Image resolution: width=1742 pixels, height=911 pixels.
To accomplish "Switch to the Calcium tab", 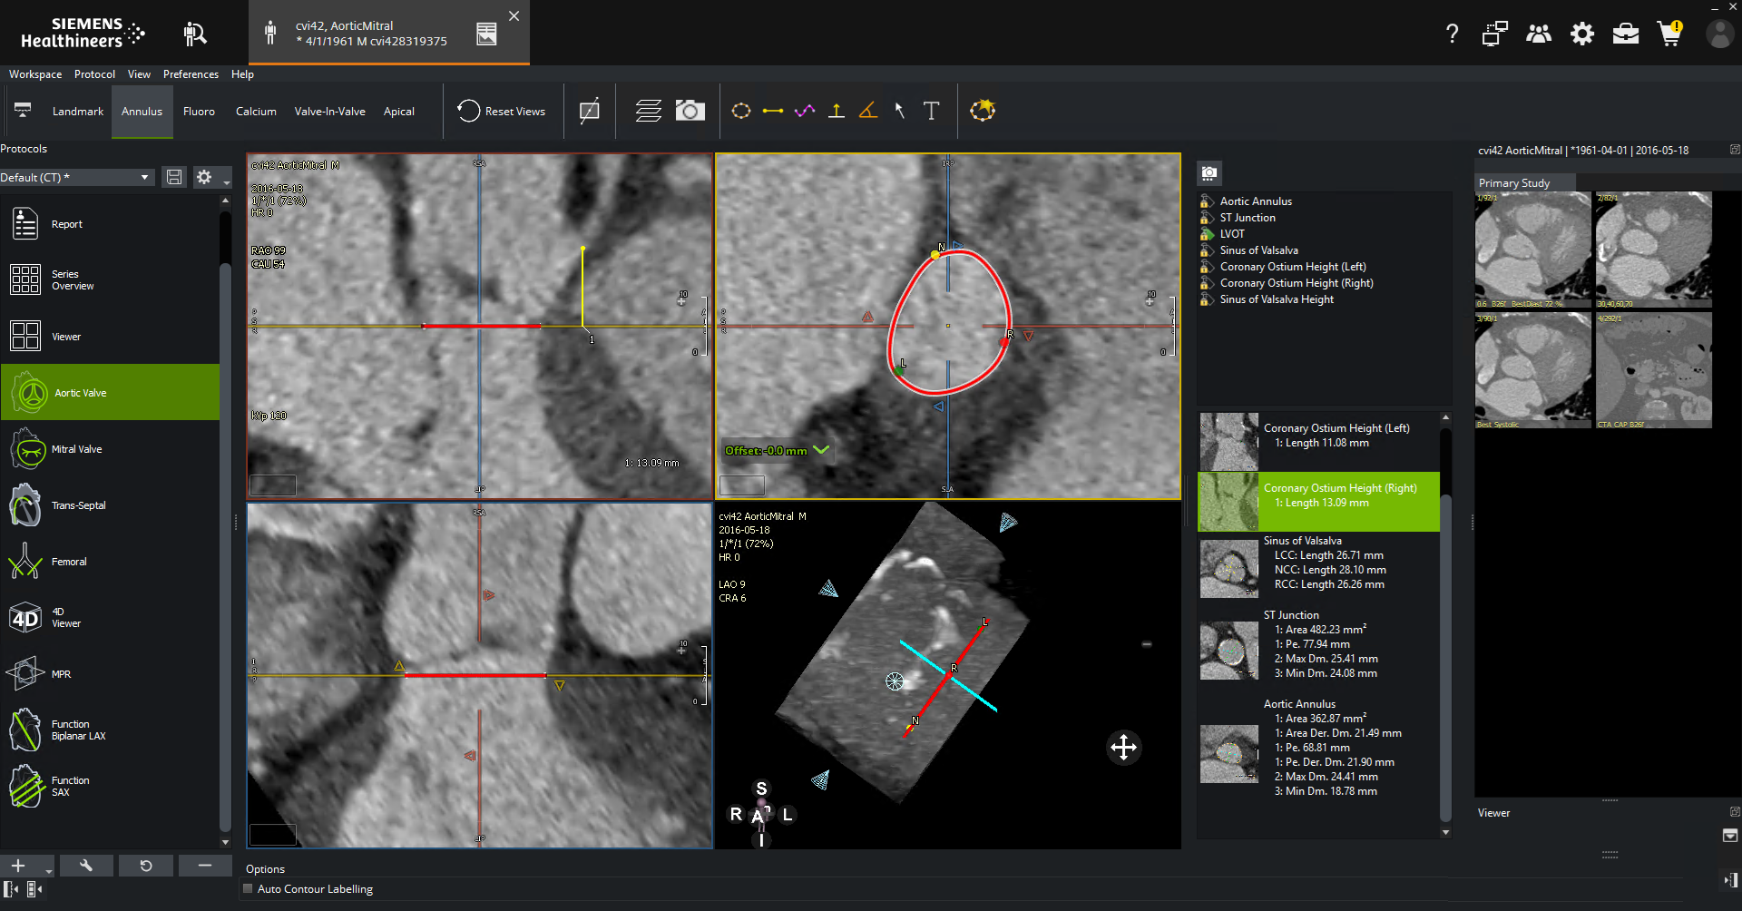I will click(256, 112).
